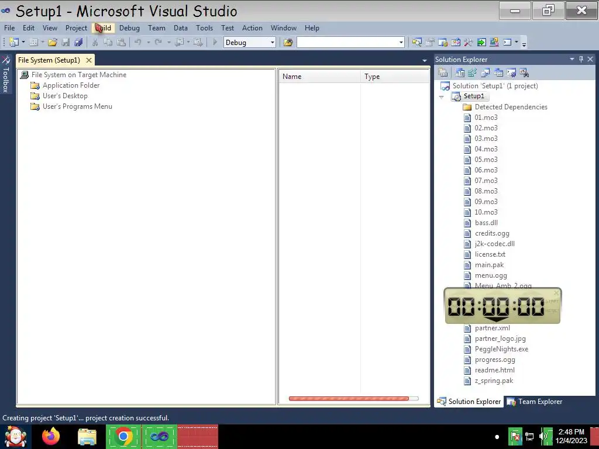Viewport: 599px width, 449px height.
Task: Collapse the Setup1 project node
Action: click(441, 96)
